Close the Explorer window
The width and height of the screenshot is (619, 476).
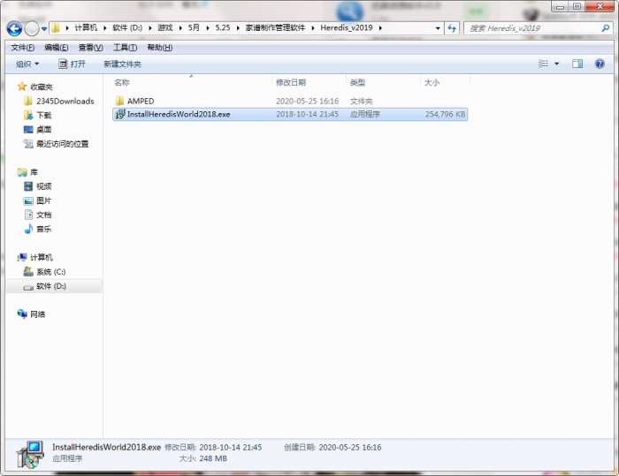[x=600, y=6]
